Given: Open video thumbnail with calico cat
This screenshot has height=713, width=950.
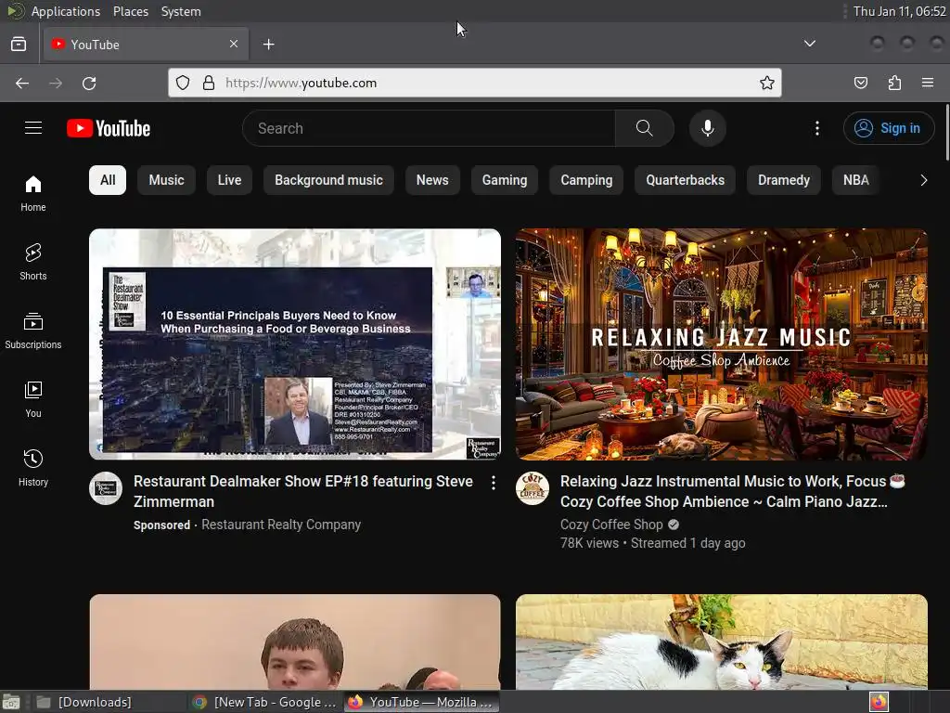Looking at the screenshot, I should pyautogui.click(x=722, y=642).
